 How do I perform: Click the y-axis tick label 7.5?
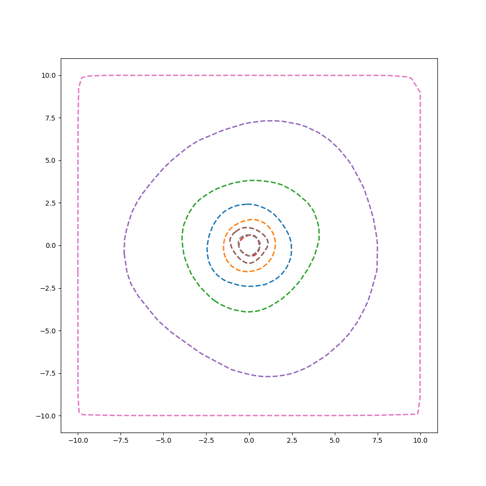[x=51, y=118]
